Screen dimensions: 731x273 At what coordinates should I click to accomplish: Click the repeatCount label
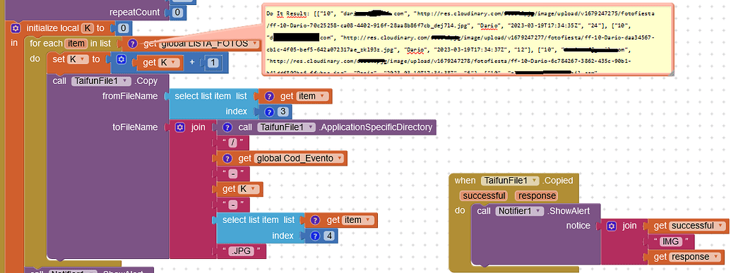(x=135, y=13)
